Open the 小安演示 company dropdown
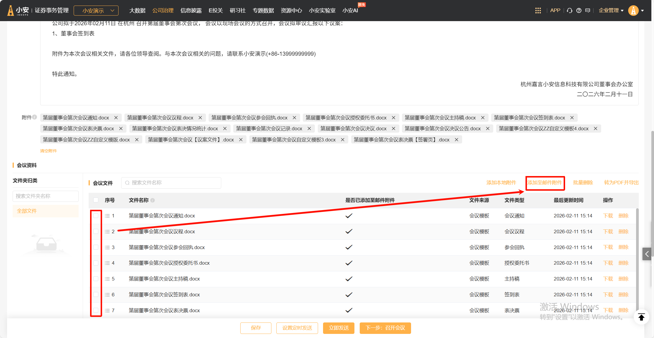 coord(96,11)
